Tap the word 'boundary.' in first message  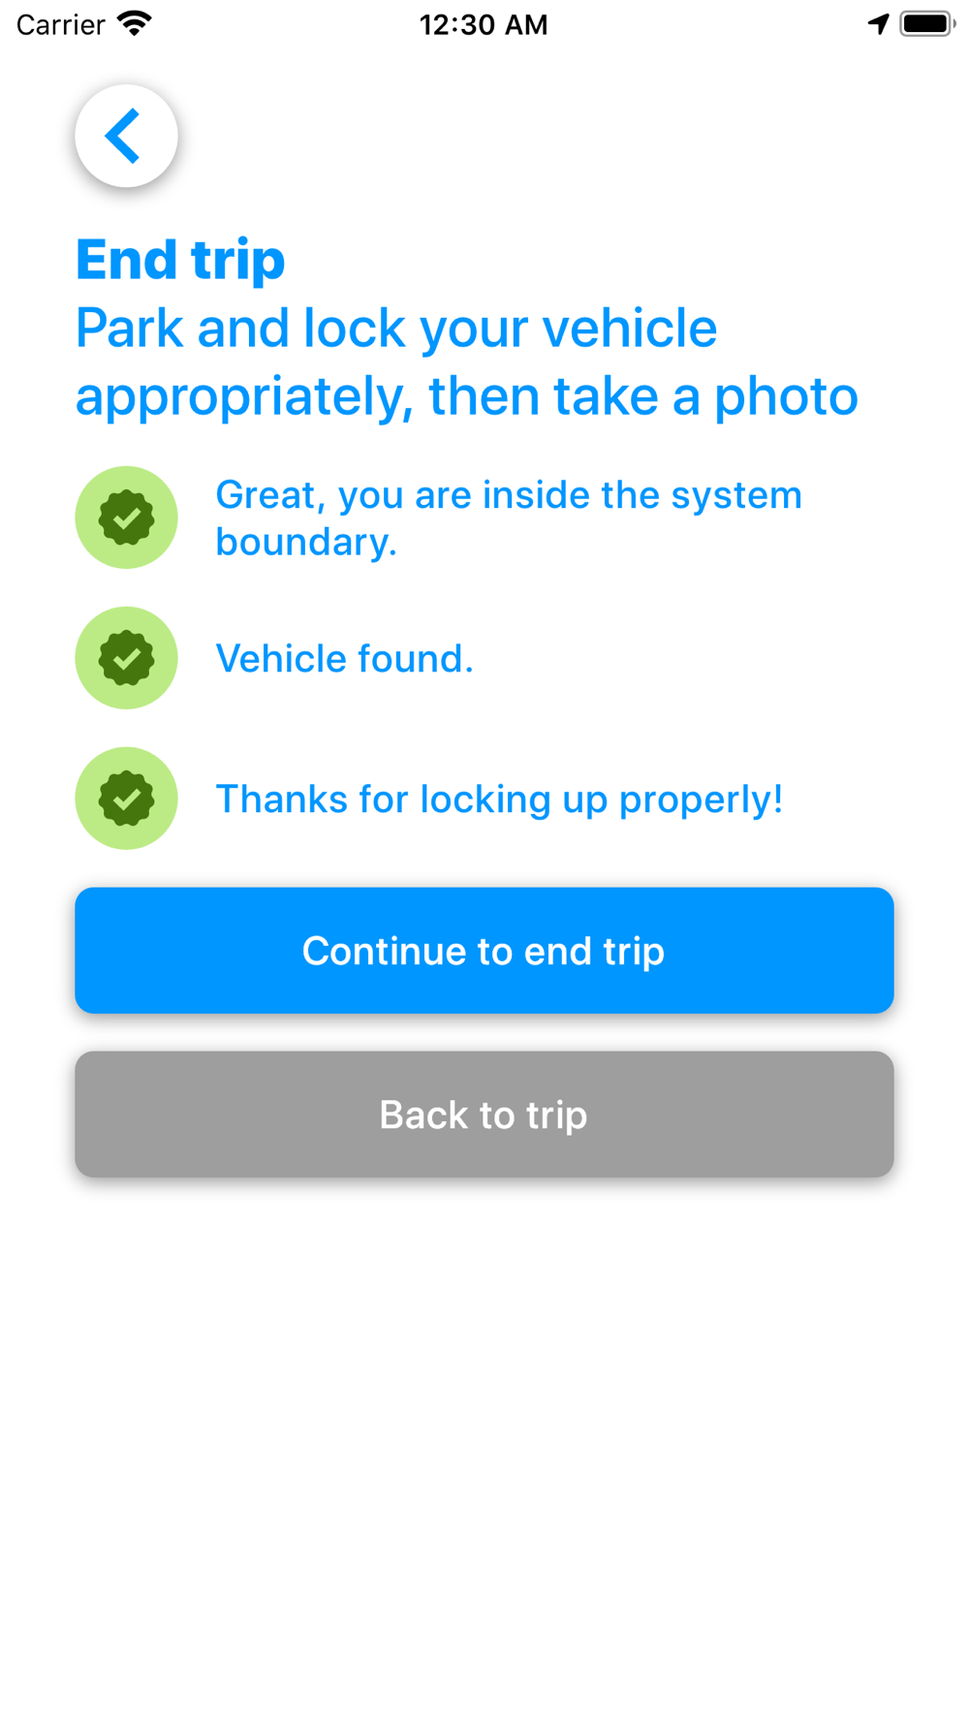[x=306, y=542]
